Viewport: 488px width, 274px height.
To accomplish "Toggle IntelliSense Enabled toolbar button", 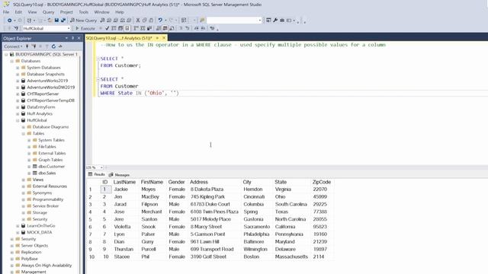I will coord(127,28).
